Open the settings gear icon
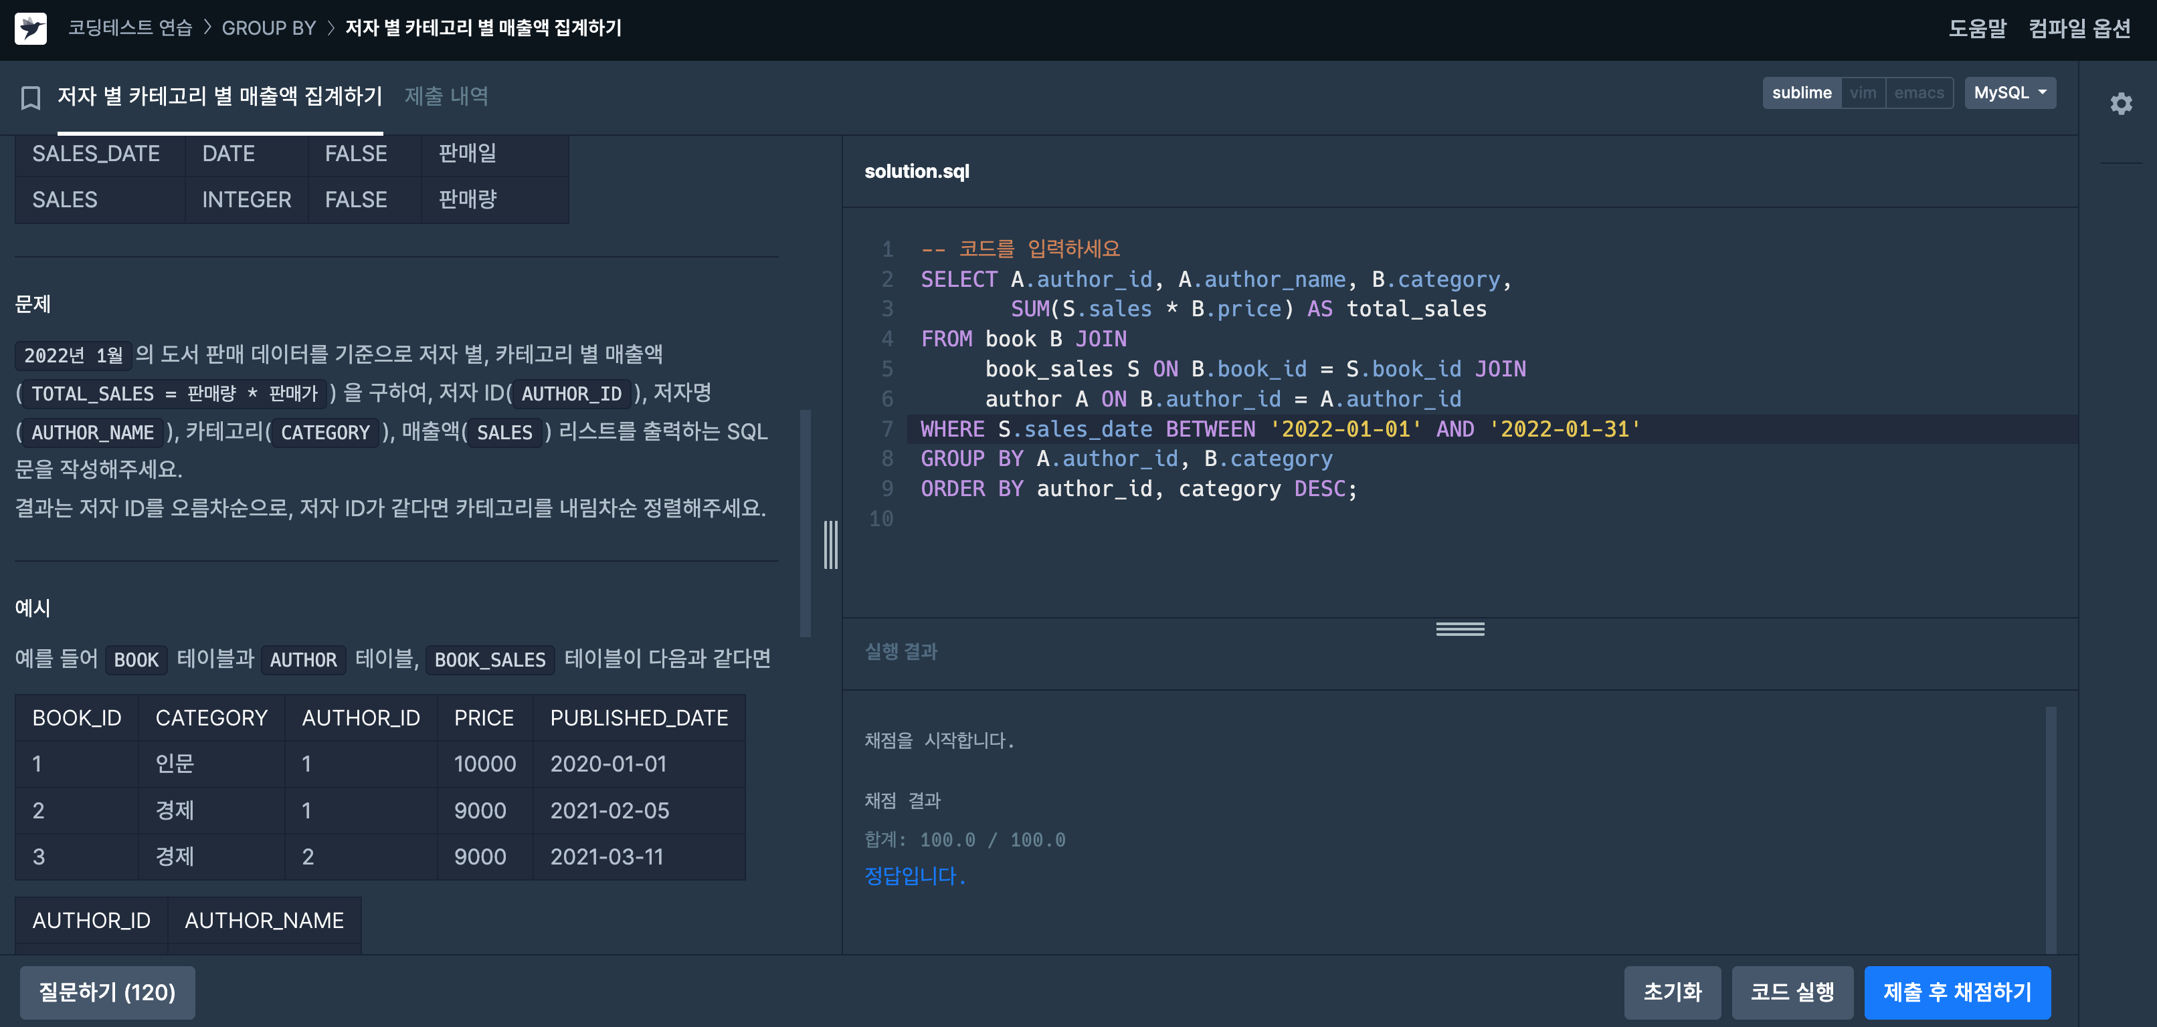2157x1027 pixels. pos(2120,104)
